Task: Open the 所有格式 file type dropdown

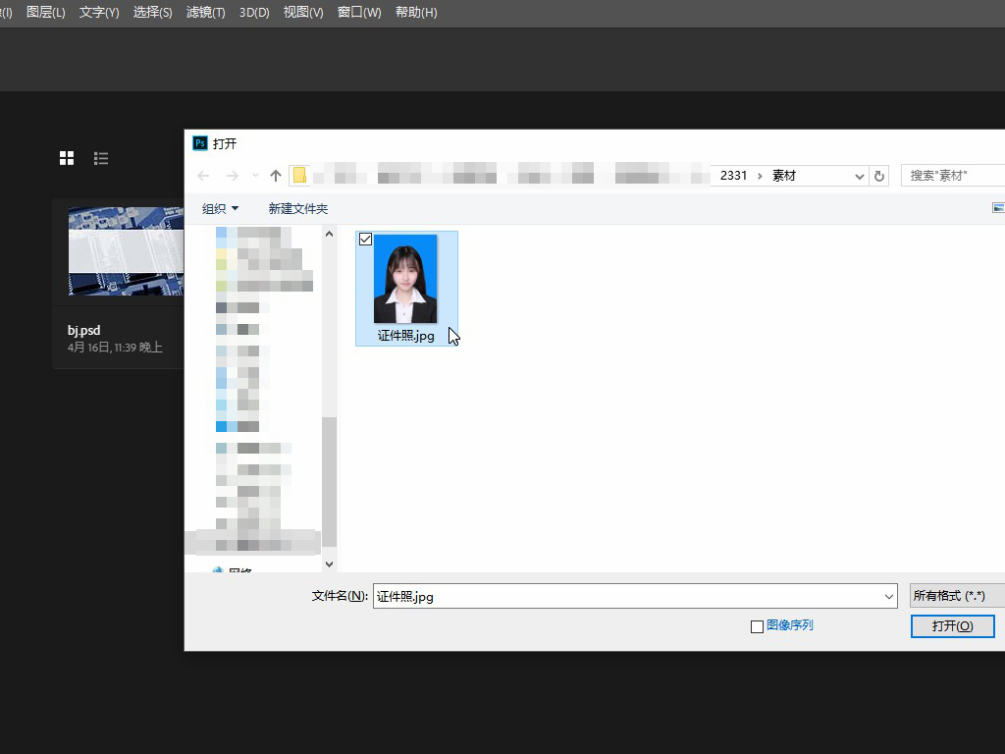Action: tap(957, 596)
